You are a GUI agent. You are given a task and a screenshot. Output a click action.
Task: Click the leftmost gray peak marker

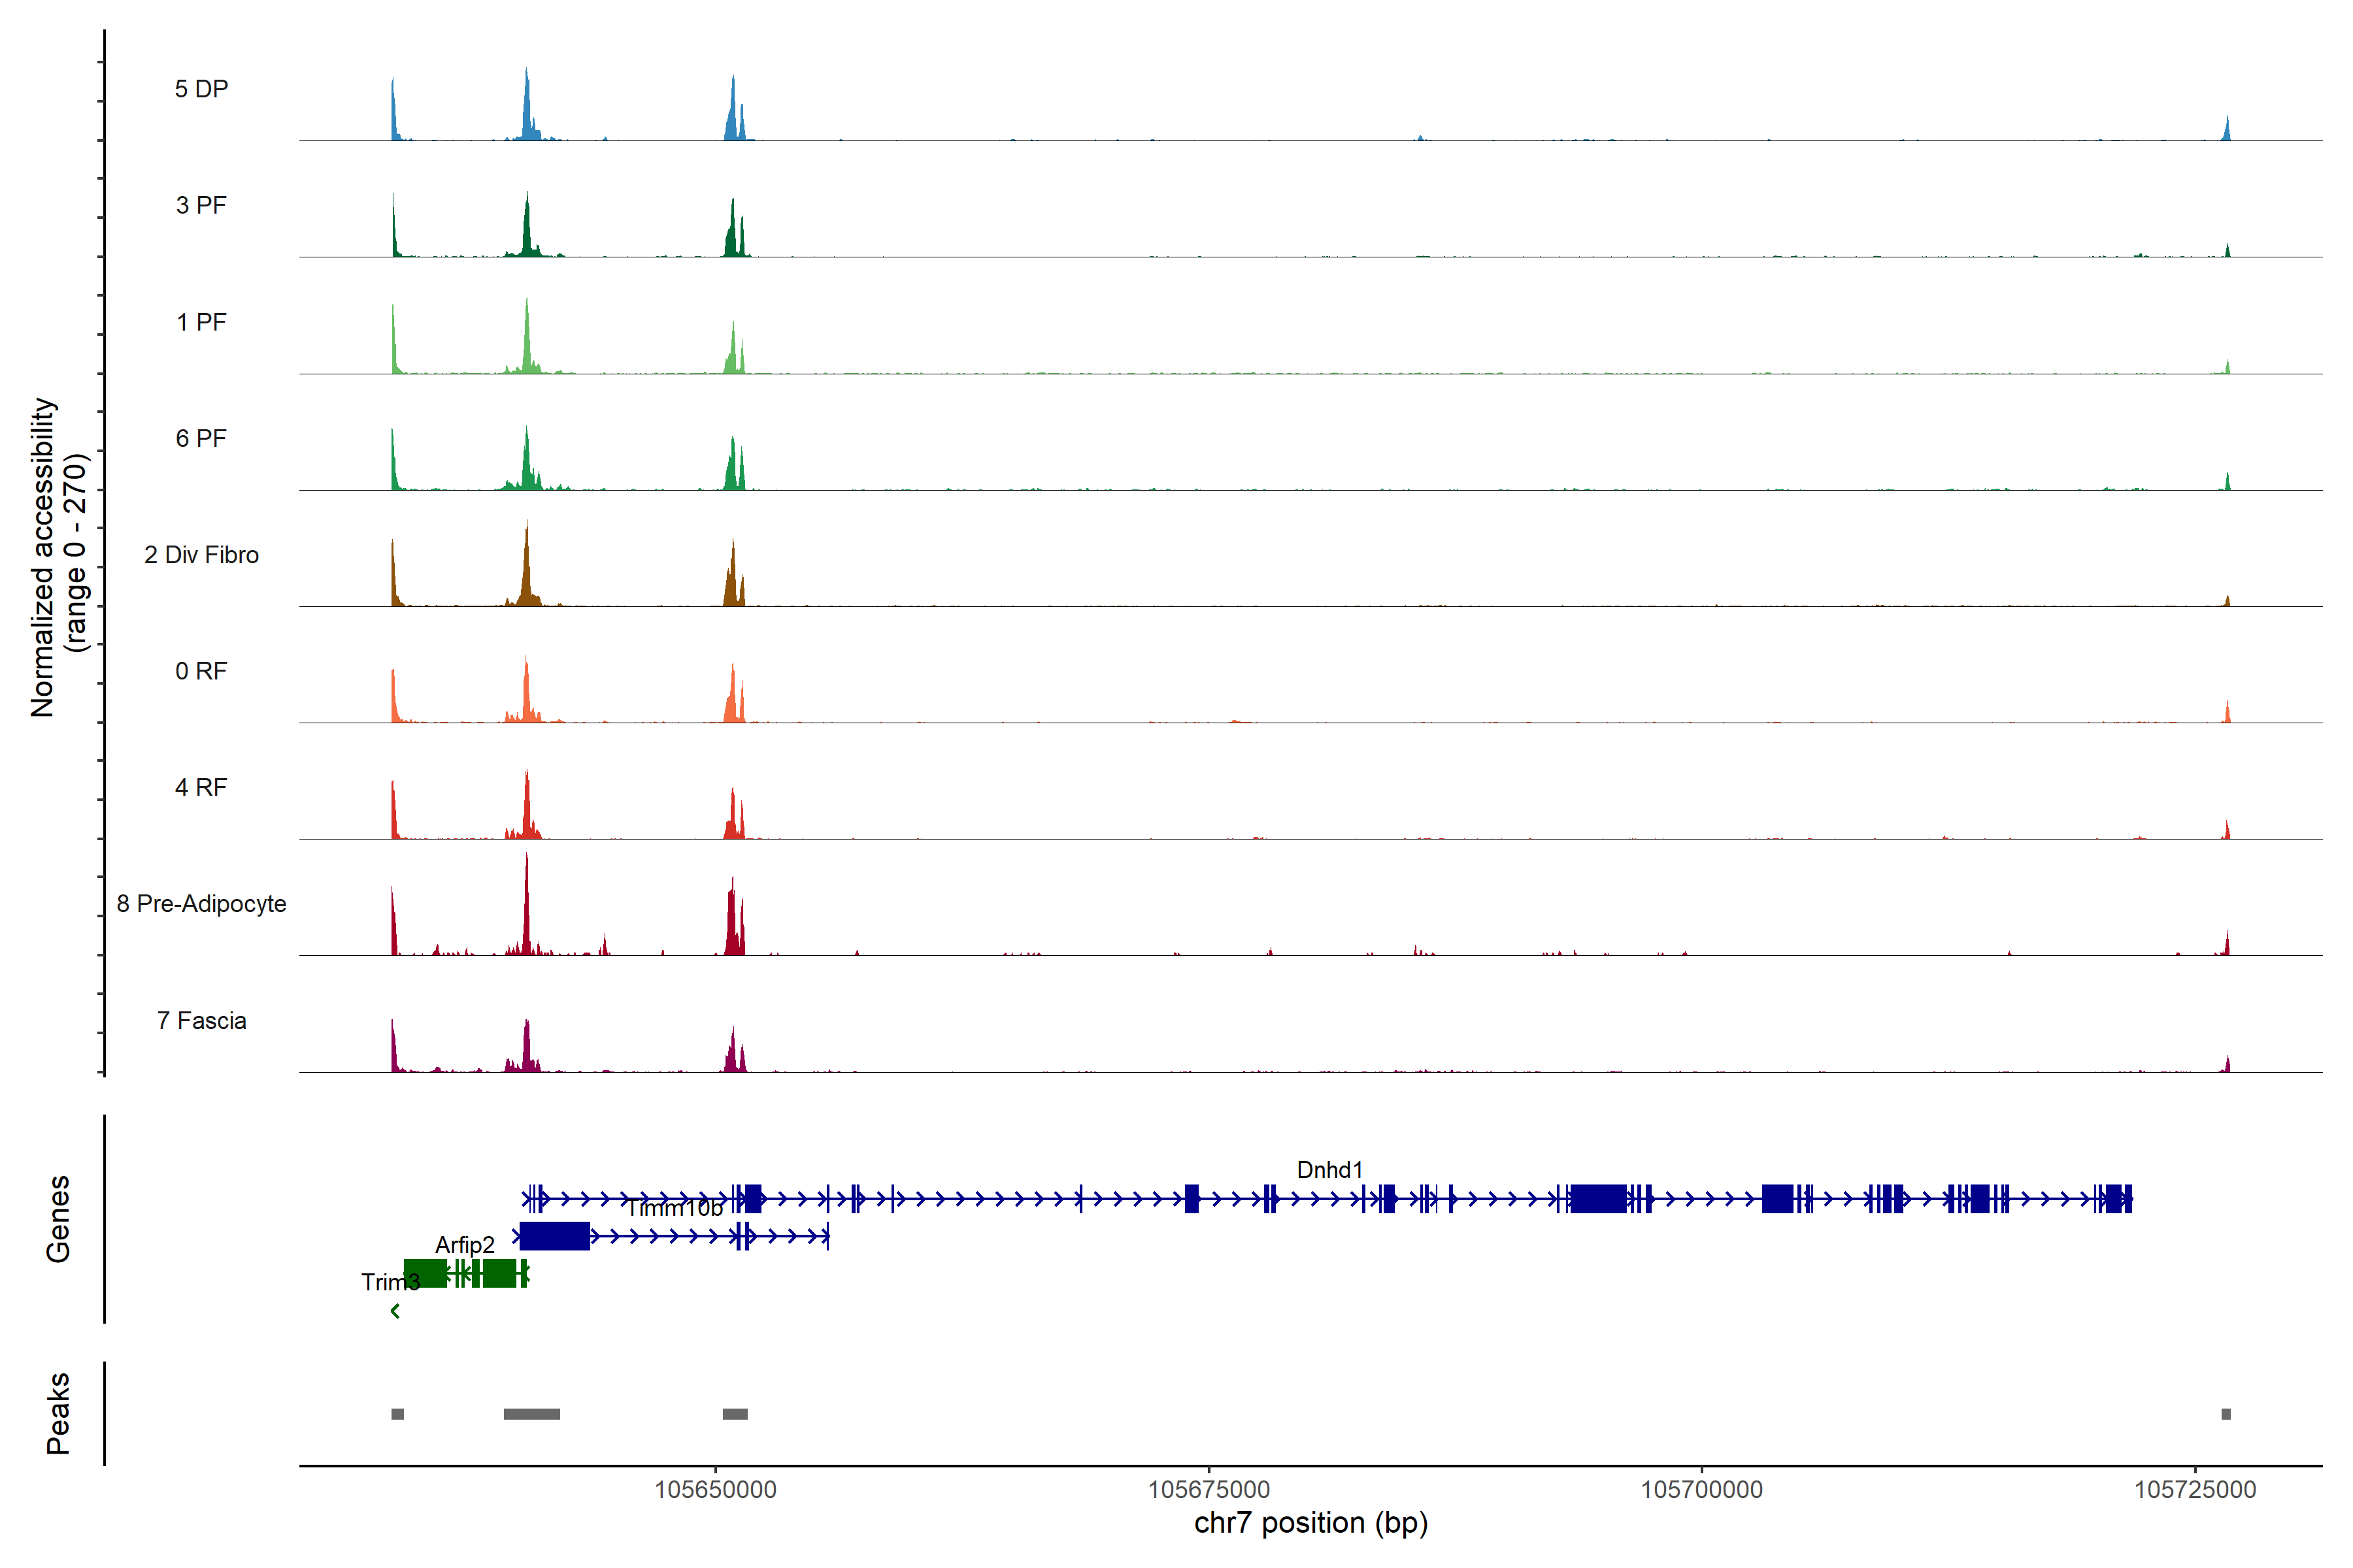coord(397,1414)
